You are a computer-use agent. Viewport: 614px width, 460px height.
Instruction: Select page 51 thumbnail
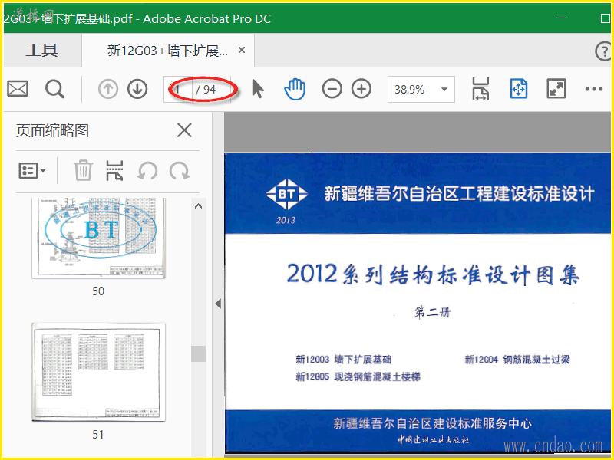[x=99, y=372]
